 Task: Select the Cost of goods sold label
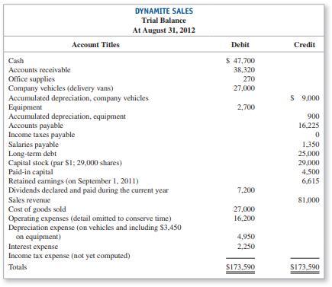(37, 209)
